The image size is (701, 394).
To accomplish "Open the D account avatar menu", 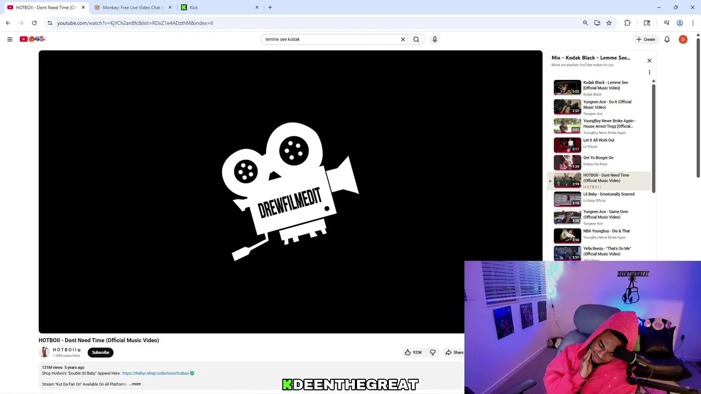I will click(x=683, y=39).
